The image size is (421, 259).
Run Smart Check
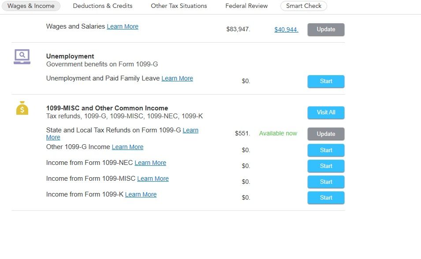point(304,6)
